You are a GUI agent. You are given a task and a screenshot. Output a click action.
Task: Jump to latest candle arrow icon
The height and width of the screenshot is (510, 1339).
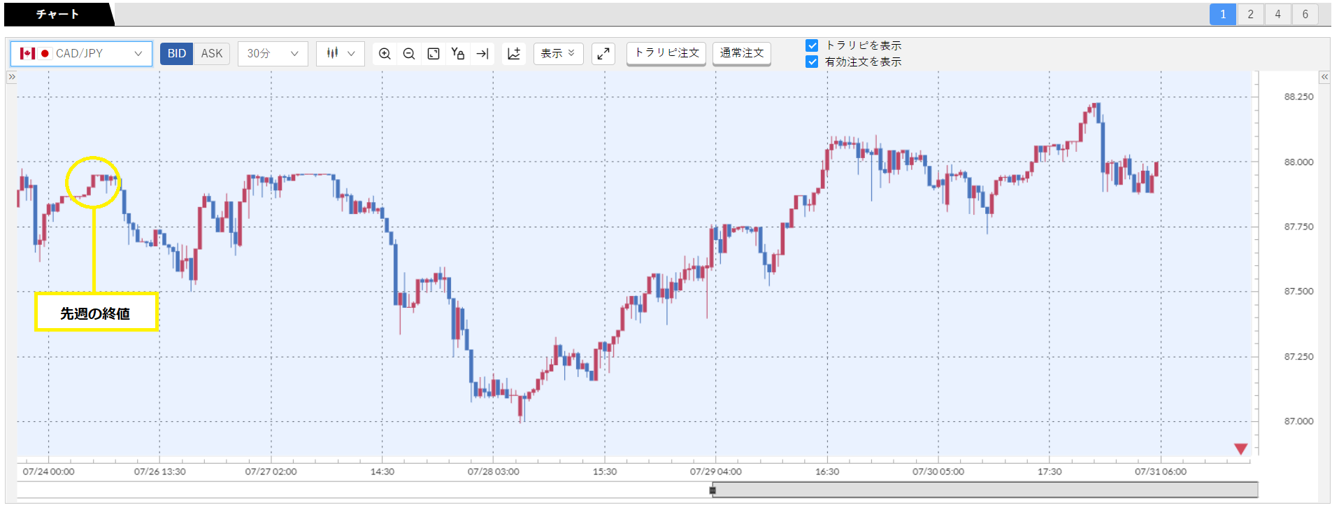pyautogui.click(x=482, y=53)
